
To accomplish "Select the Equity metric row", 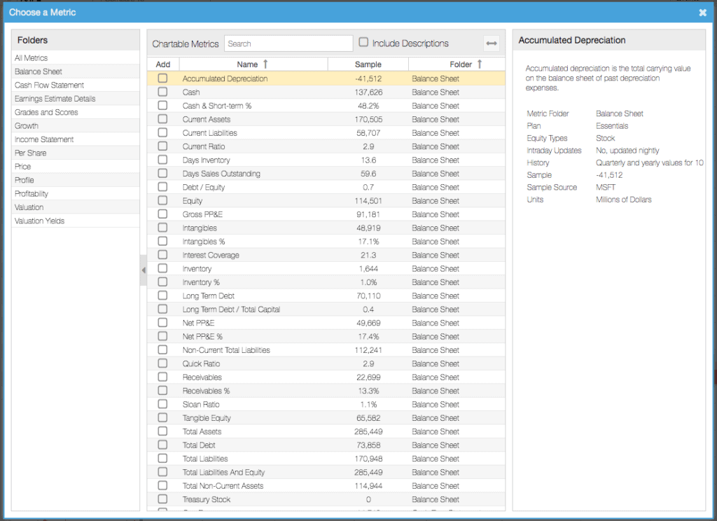I will tap(326, 201).
